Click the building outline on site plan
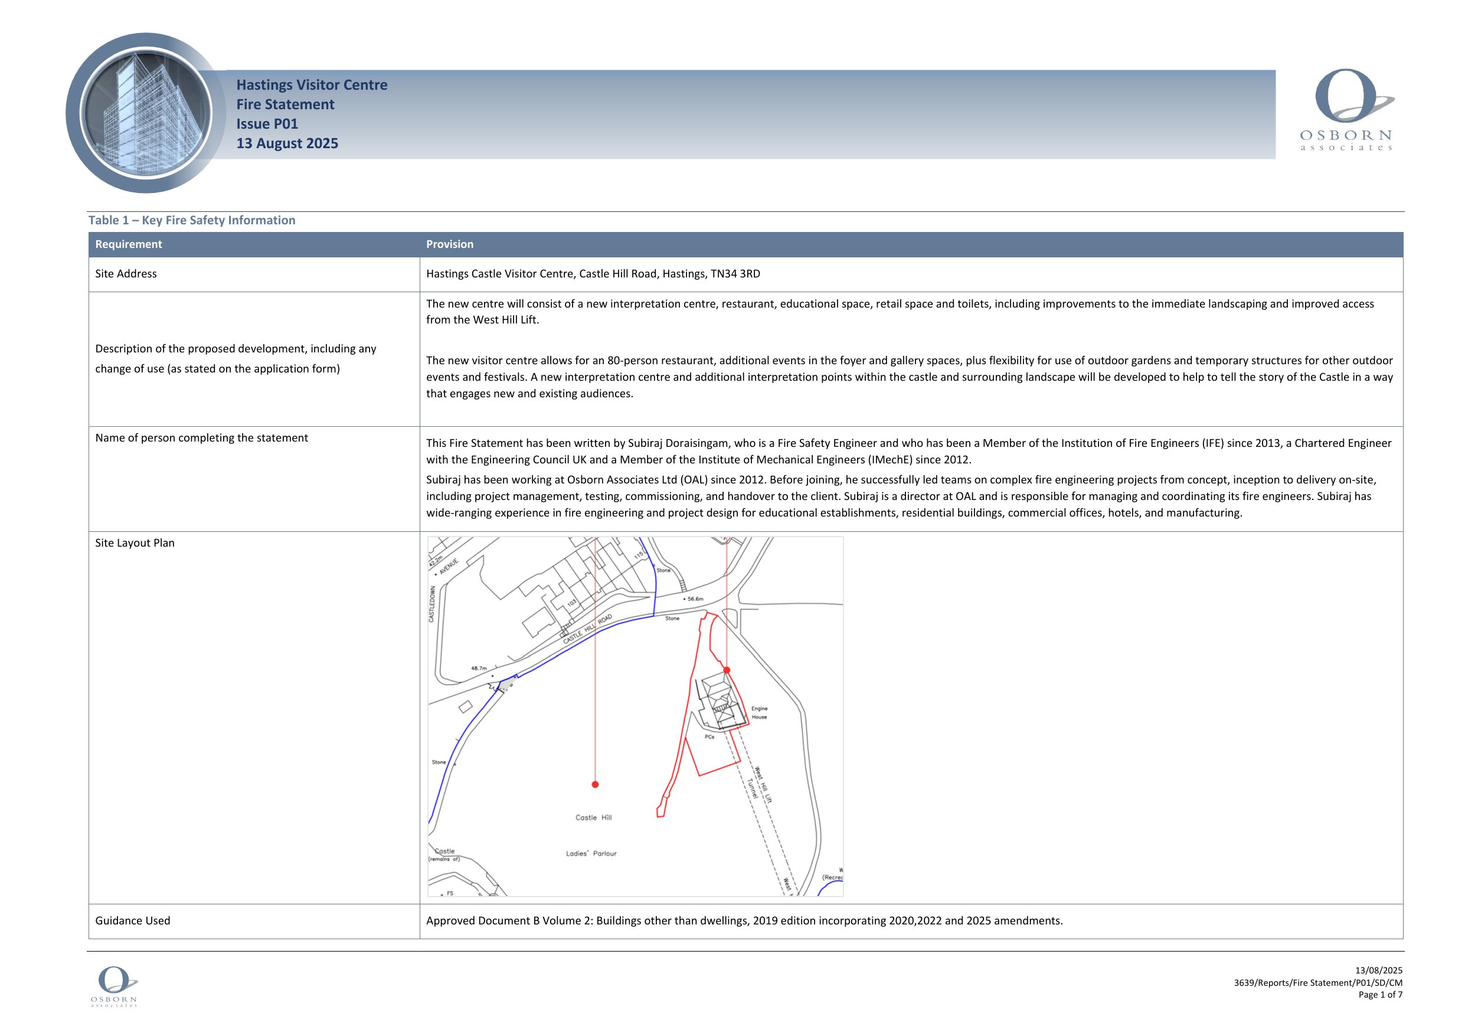The height and width of the screenshot is (1036, 1465). click(x=721, y=702)
